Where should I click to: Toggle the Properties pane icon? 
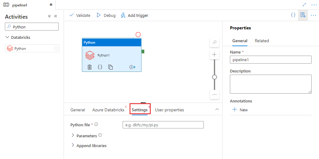click(303, 15)
